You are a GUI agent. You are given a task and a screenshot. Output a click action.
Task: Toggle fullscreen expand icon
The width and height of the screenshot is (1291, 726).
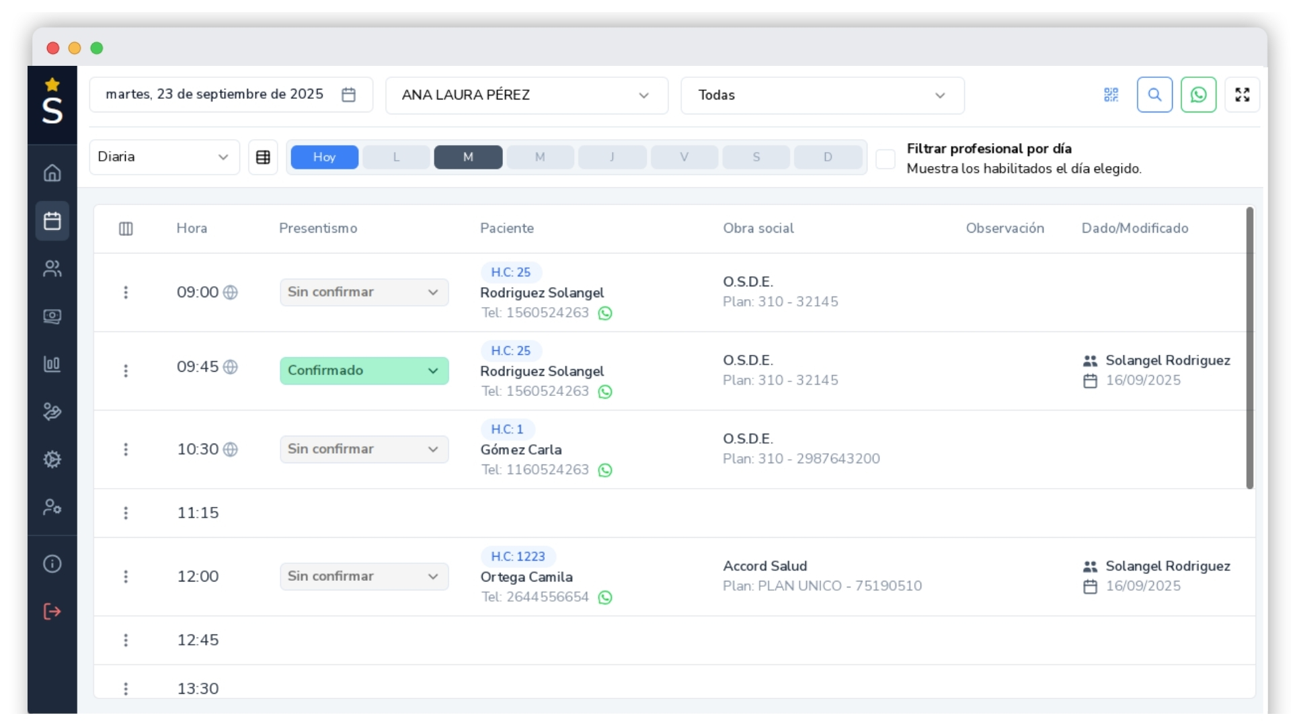pos(1242,95)
